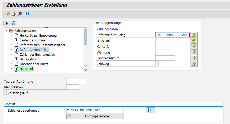This screenshot has height=124, width=230.
Task: Click the Execute (clock with checkmark) toolbar icon
Action: click(7, 13)
